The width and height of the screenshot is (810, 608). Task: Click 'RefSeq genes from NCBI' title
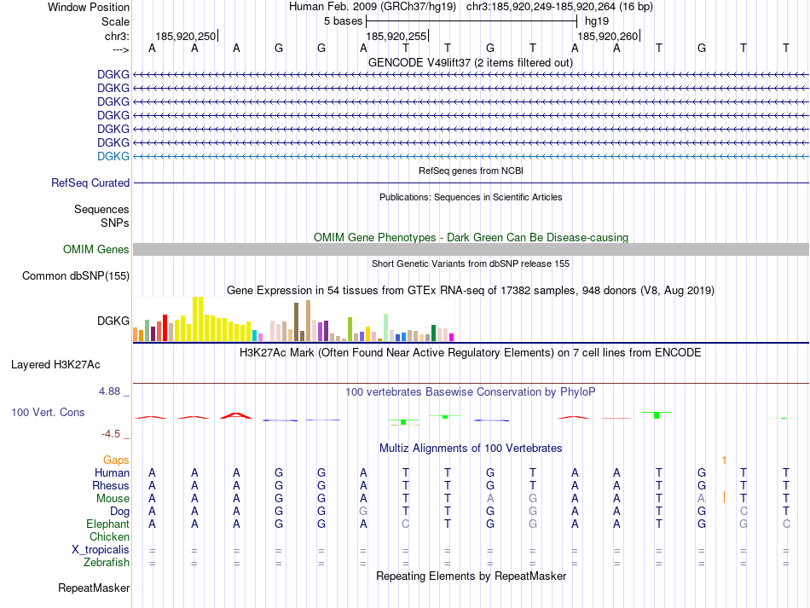click(472, 171)
